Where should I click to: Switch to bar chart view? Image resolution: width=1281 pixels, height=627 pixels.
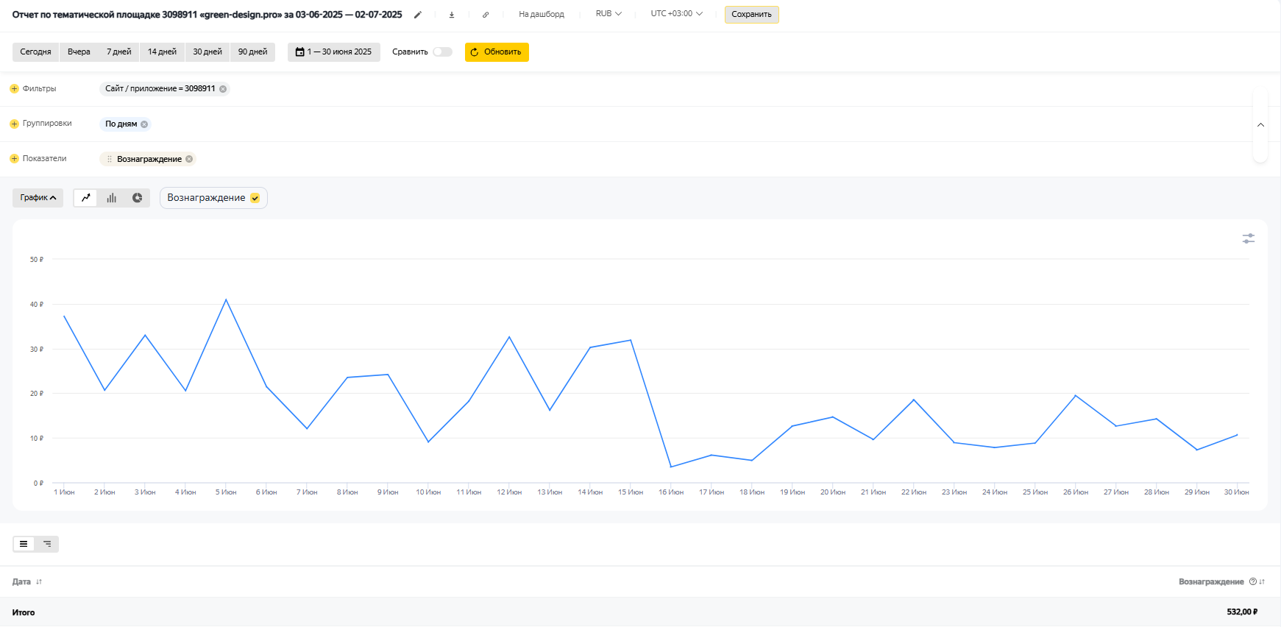(112, 198)
